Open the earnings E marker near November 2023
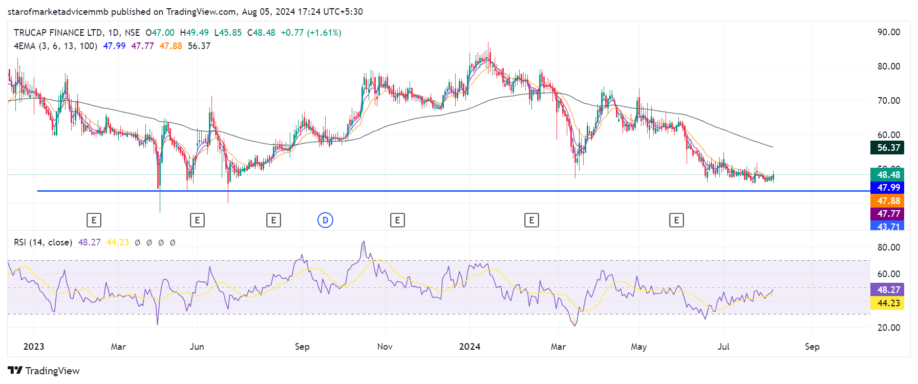This screenshot has height=384, width=918. pos(397,220)
